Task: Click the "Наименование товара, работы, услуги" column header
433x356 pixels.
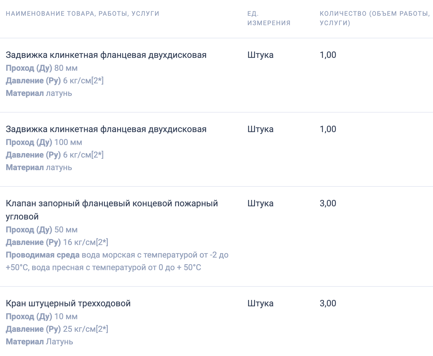Action: [x=83, y=14]
